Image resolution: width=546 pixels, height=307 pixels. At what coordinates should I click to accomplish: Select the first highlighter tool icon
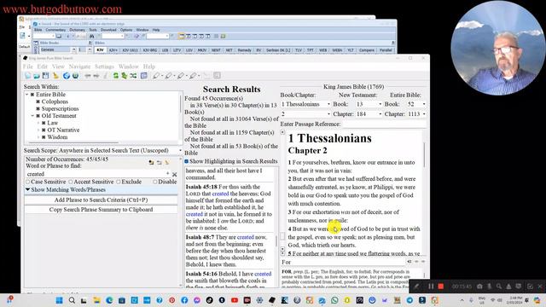(x=156, y=76)
